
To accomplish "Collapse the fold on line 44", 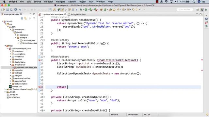I will 44,97.
